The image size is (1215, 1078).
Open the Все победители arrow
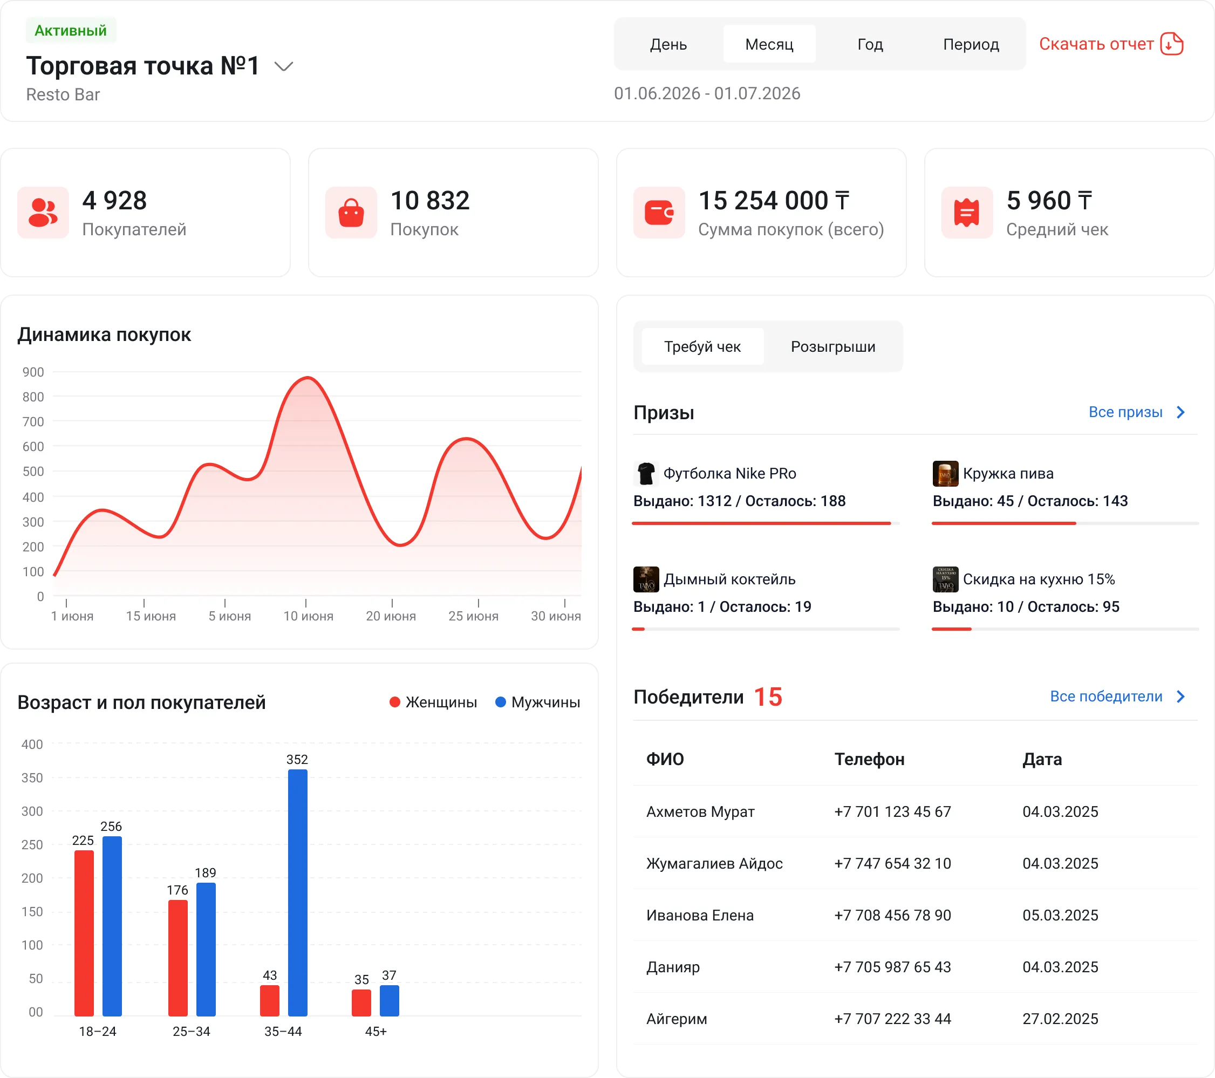point(1180,696)
